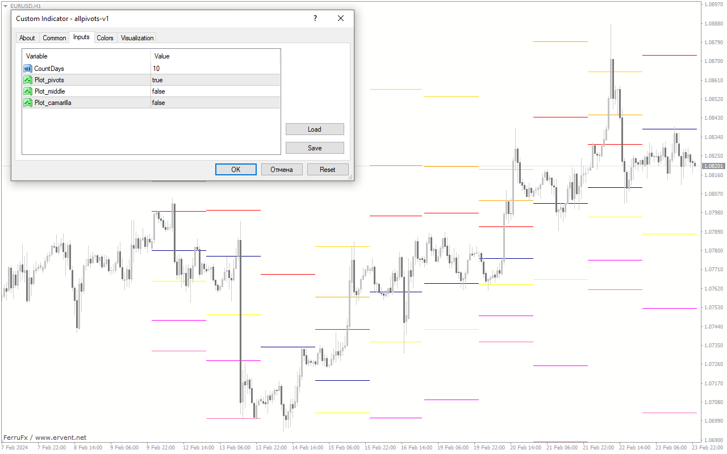Select the Plot_camarilla variable name
727x454 pixels.
(53, 103)
